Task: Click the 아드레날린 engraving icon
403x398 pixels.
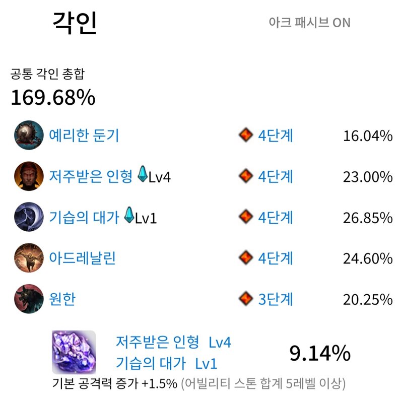Action: coord(29,258)
